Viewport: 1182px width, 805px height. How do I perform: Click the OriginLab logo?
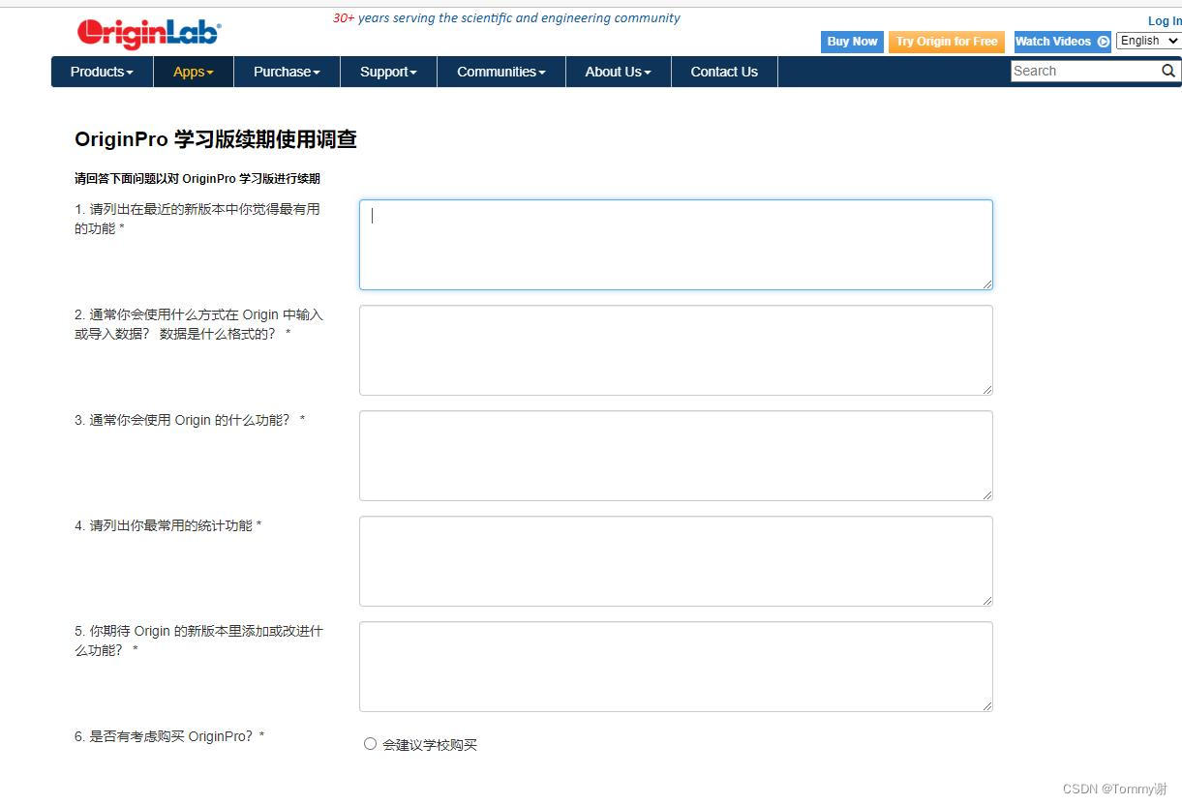pos(149,33)
